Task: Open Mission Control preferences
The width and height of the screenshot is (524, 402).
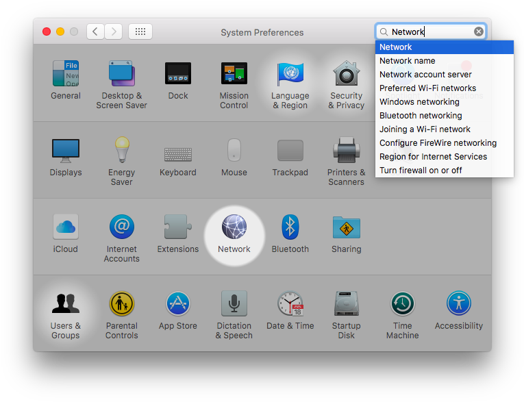Action: tap(234, 75)
